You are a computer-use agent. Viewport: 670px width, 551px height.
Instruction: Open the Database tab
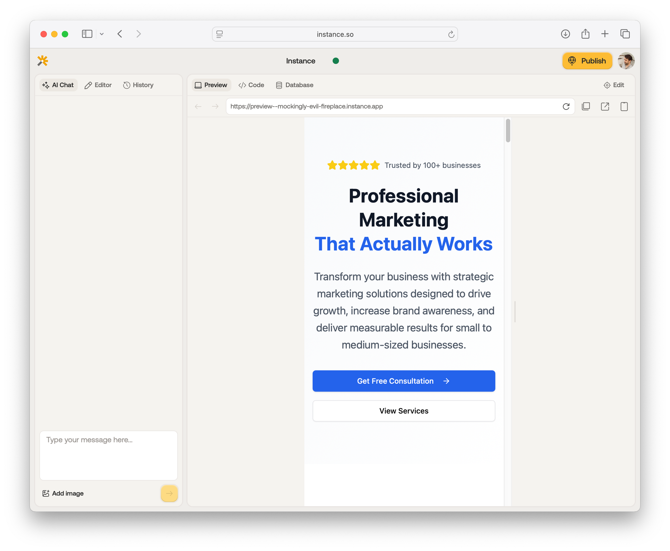[294, 85]
